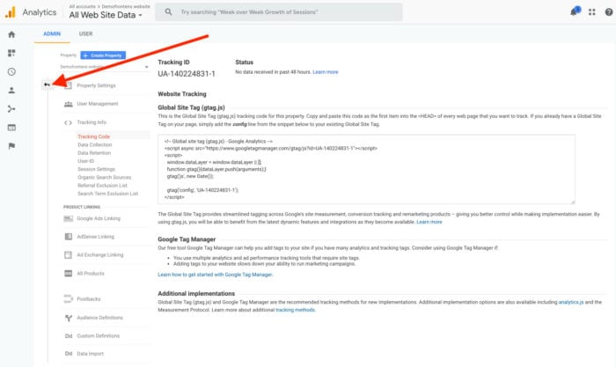Open Ad Exchange Linking
This screenshot has width=616, height=367.
point(100,255)
